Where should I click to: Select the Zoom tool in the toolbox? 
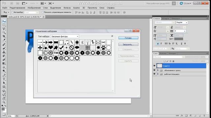(x=4, y=102)
